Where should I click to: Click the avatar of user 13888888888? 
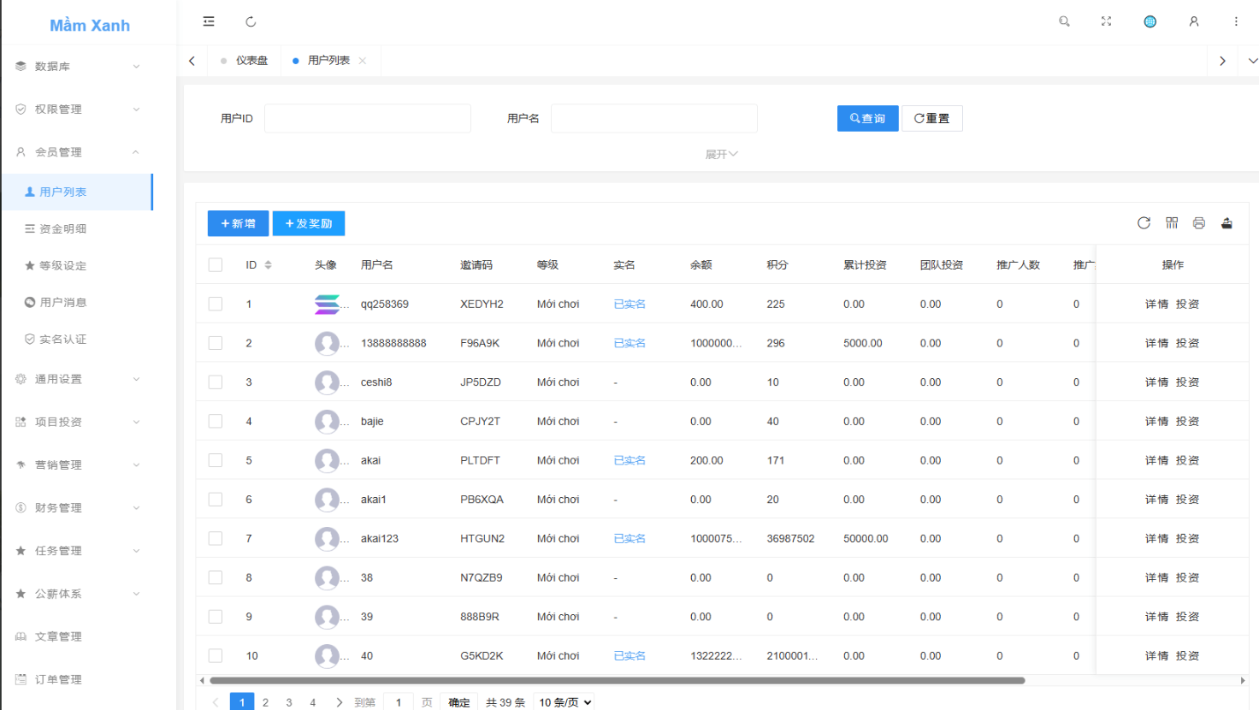click(x=327, y=343)
